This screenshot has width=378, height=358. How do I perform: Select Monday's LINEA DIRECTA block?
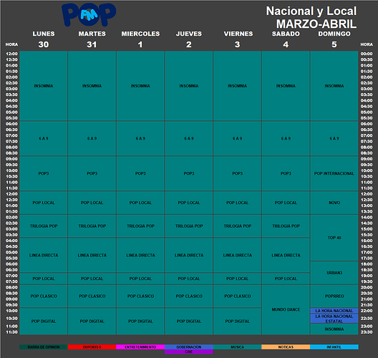(x=44, y=255)
